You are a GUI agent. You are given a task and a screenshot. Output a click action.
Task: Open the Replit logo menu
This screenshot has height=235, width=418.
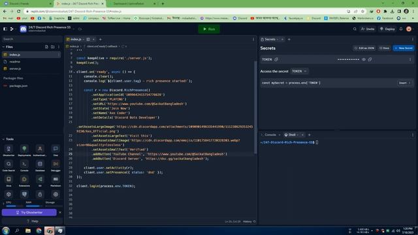point(12,29)
